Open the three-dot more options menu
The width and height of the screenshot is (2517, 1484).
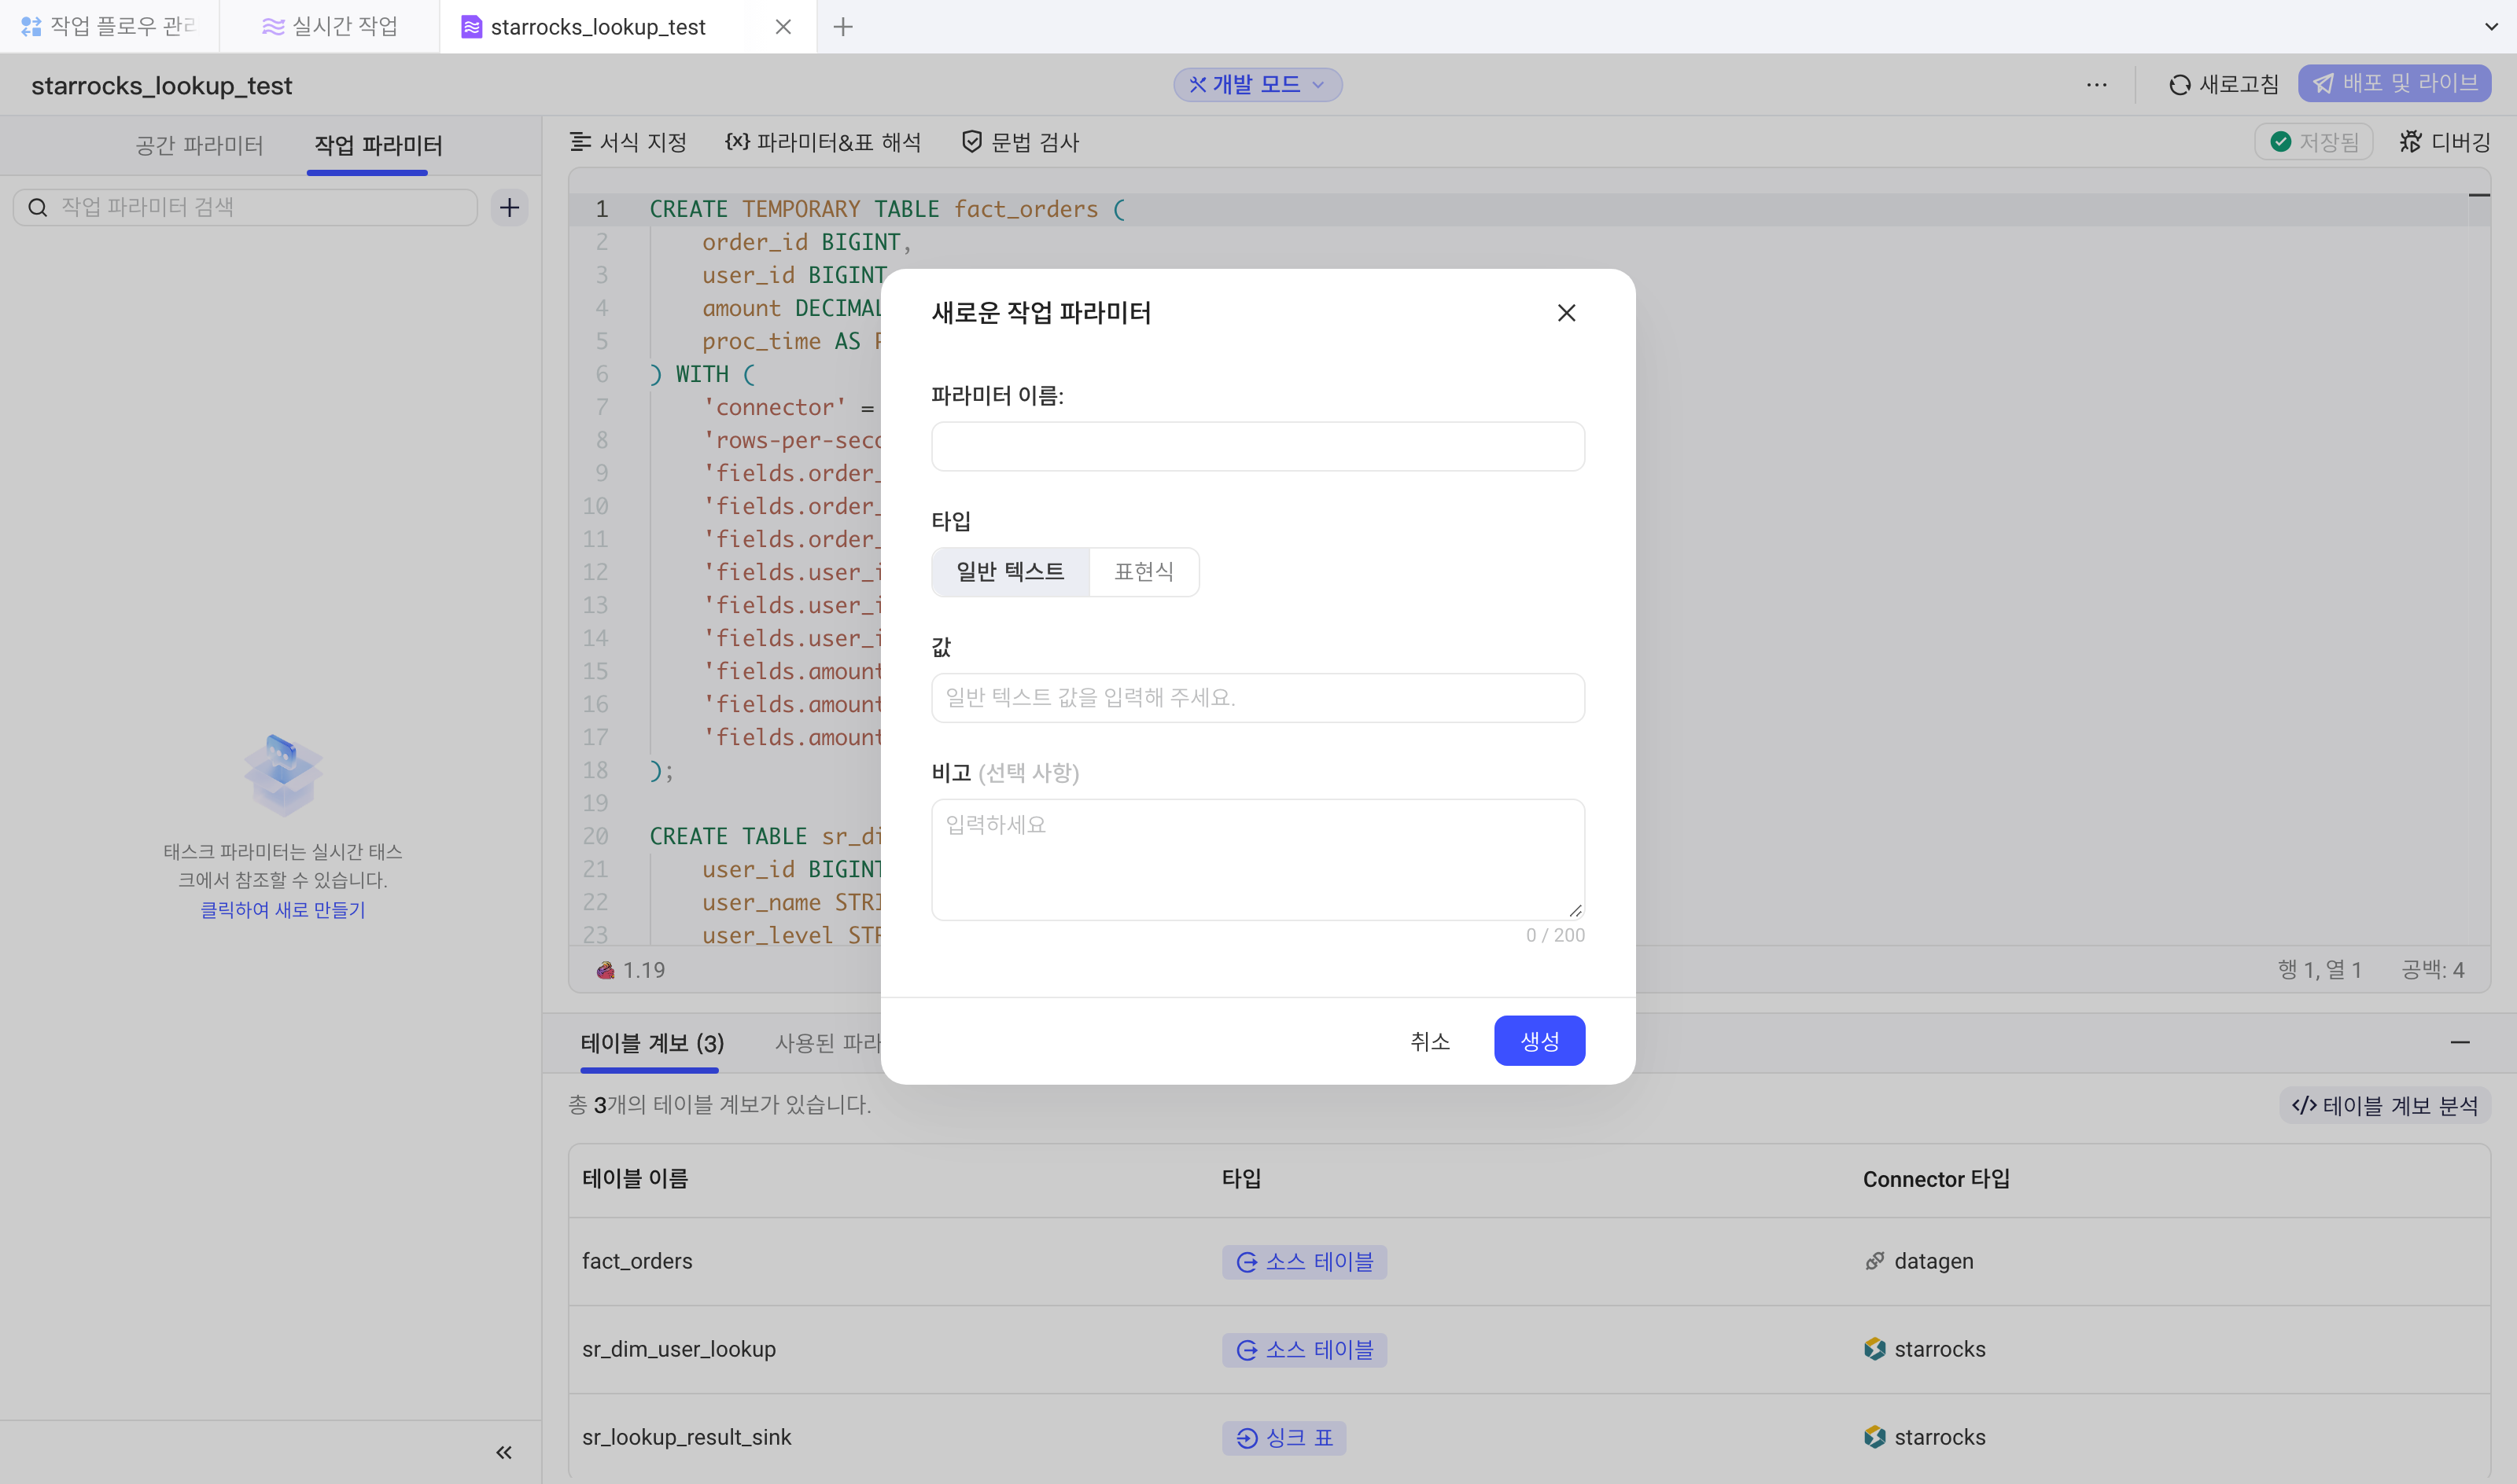[2097, 85]
